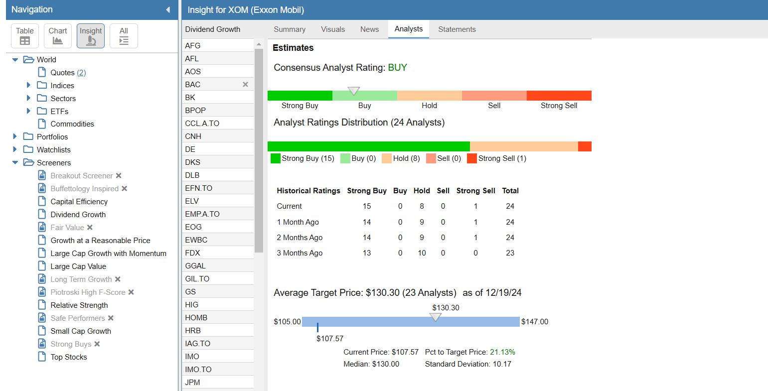The image size is (768, 391).
Task: Expand the Indices folder
Action: tap(28, 85)
